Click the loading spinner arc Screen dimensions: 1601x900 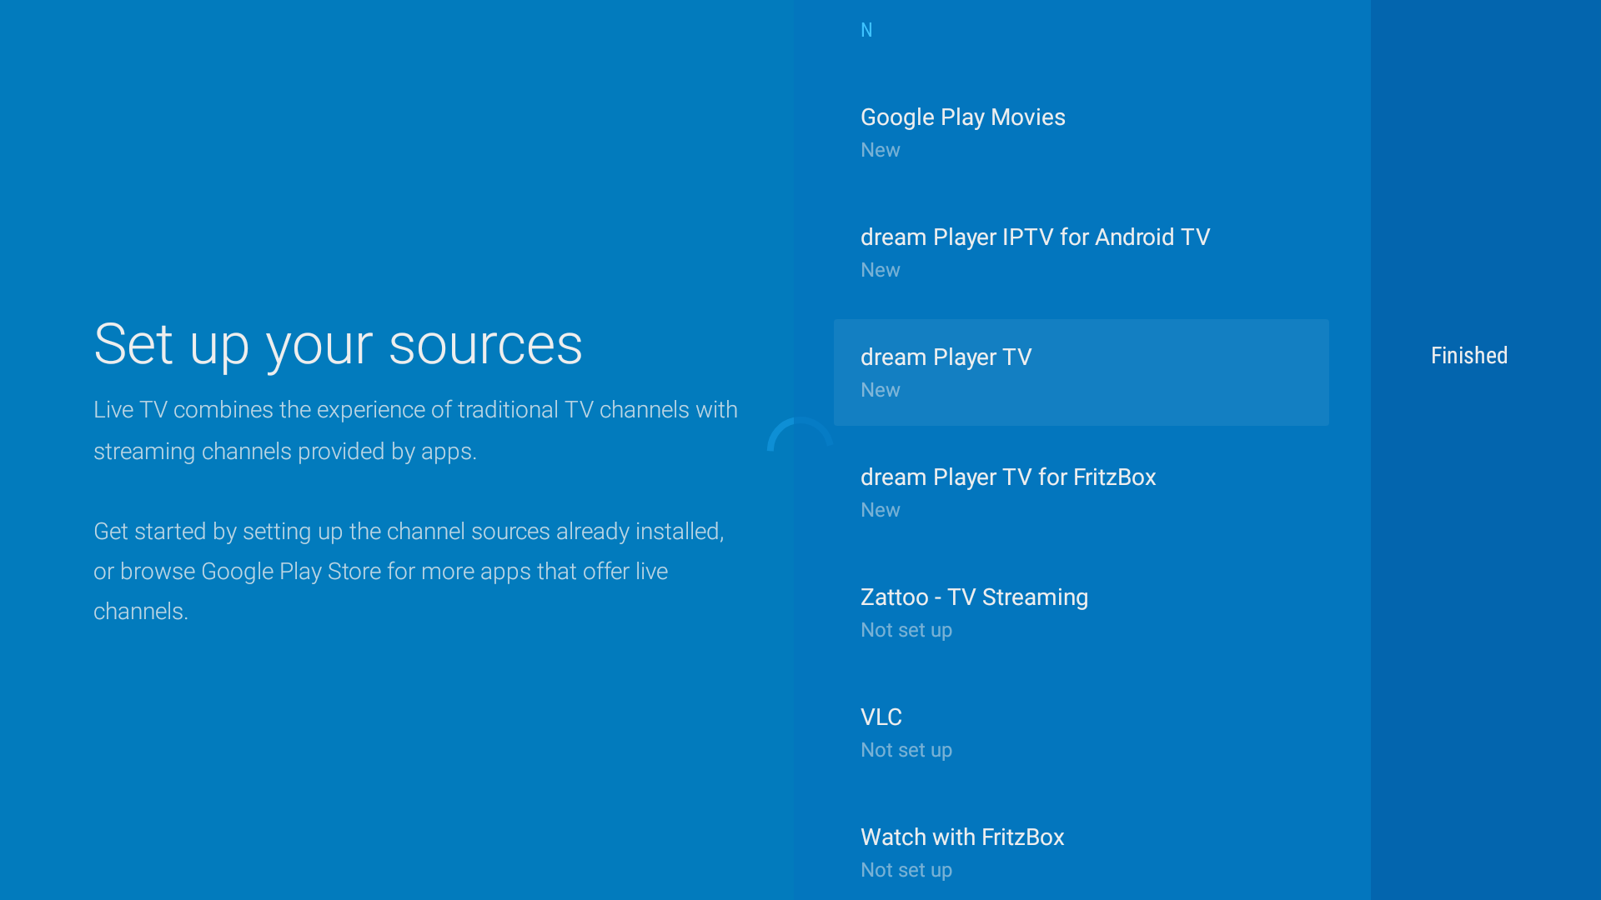(x=799, y=433)
